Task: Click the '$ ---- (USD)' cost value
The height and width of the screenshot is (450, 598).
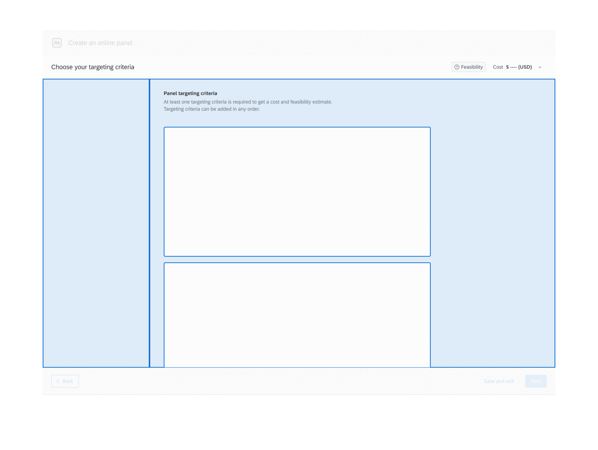Action: click(519, 67)
